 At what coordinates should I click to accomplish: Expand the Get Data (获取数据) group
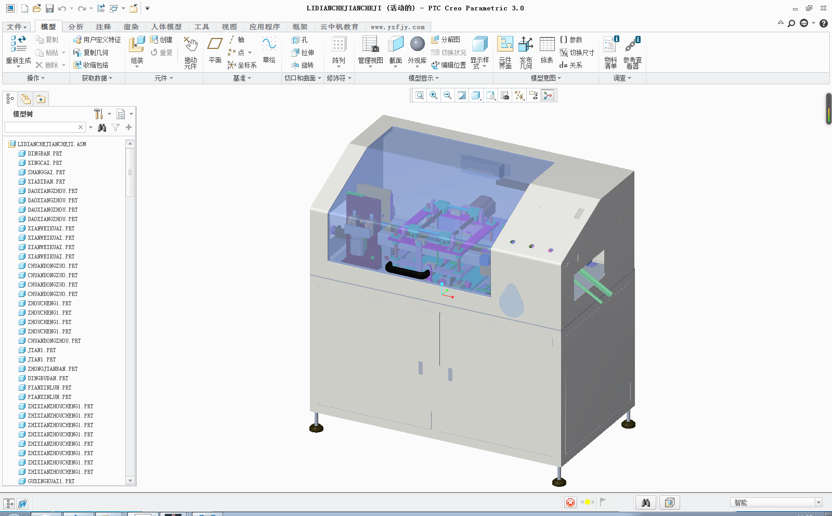(97, 78)
